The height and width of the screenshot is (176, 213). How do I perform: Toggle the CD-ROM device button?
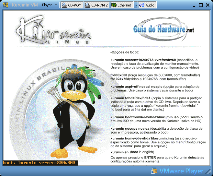[x=72, y=5]
